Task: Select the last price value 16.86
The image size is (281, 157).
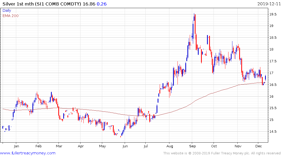Action: (x=89, y=4)
